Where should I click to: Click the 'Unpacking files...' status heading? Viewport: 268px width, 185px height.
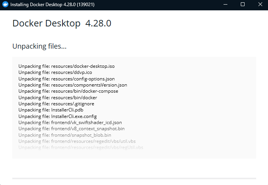point(39,46)
